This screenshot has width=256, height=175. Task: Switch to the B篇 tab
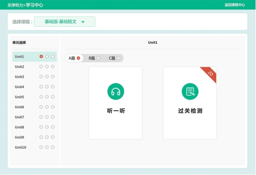click(94, 58)
